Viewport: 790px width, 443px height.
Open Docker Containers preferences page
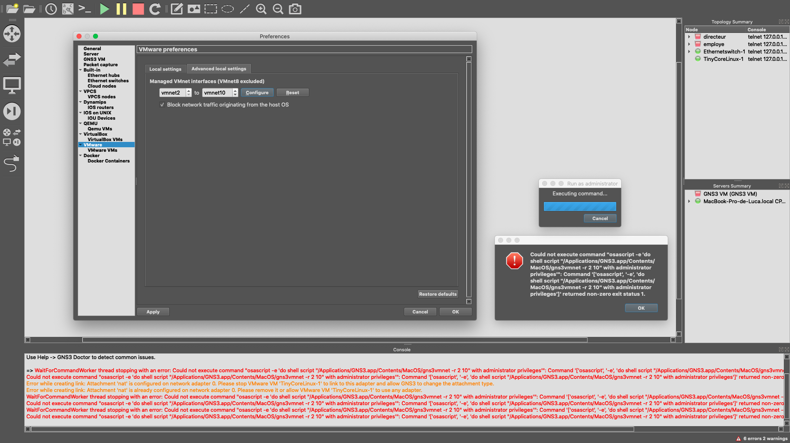click(109, 161)
